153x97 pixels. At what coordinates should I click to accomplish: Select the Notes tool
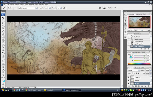pos(3,67)
